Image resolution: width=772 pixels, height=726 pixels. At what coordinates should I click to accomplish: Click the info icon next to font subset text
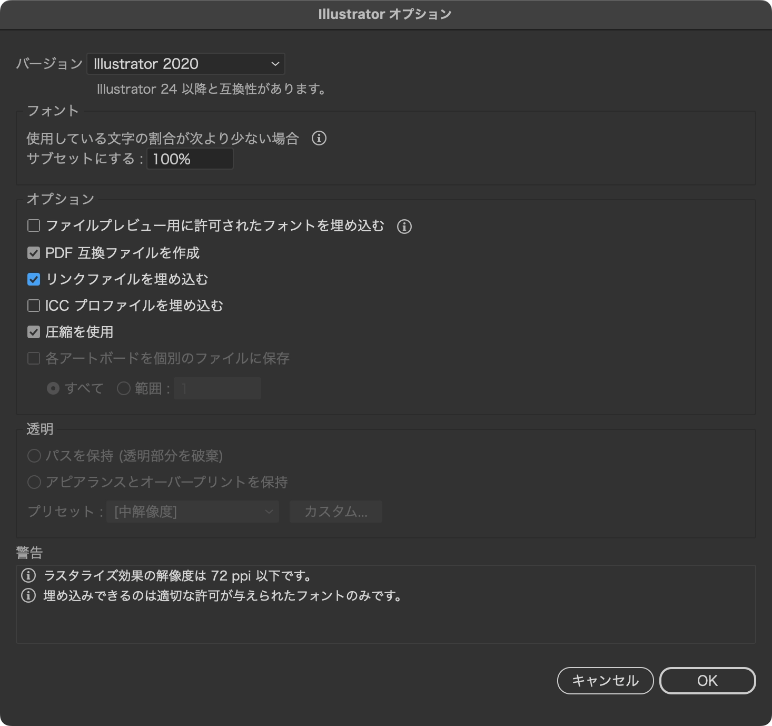coord(319,138)
